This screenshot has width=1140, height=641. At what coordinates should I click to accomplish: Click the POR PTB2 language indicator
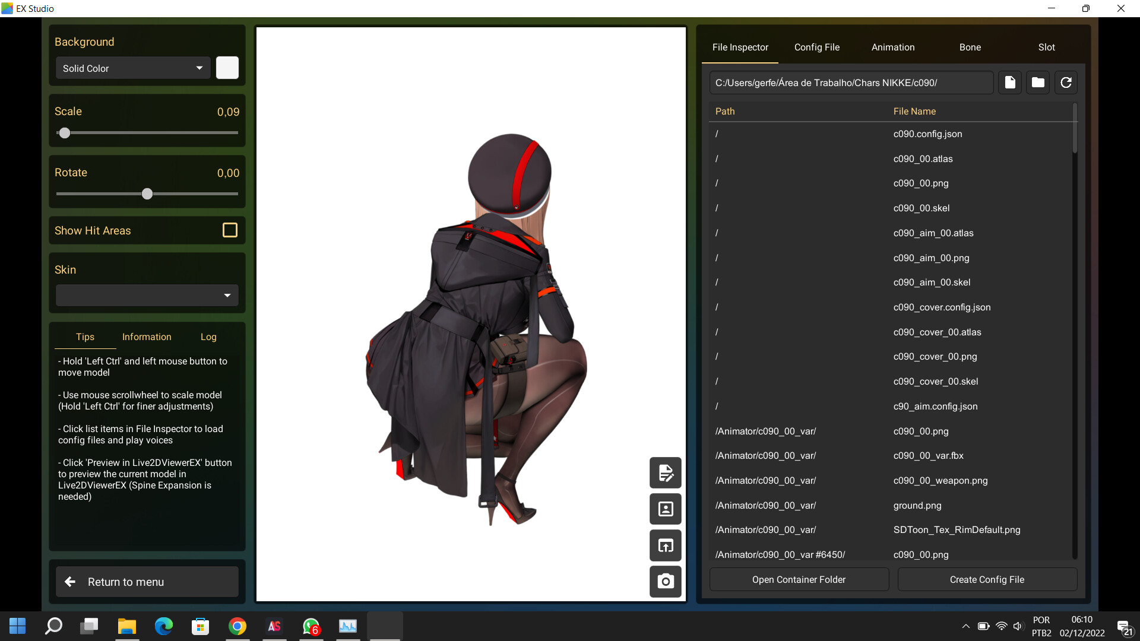coord(1041,627)
